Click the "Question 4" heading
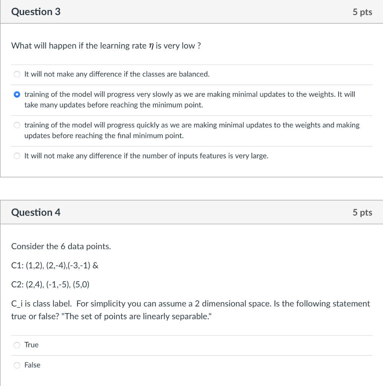Viewport: 383px width, 386px height. coord(36,213)
